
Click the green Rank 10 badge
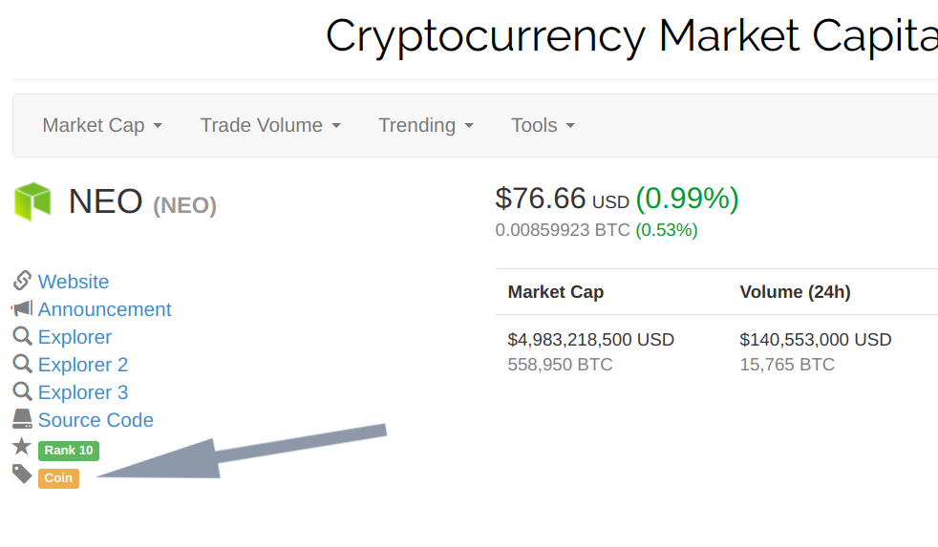tap(69, 451)
